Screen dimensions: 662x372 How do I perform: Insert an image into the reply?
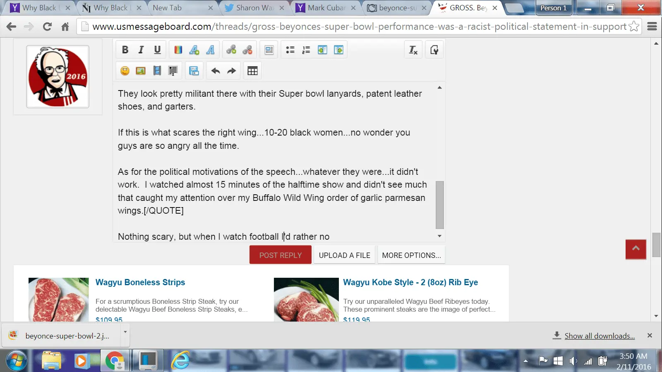click(141, 71)
